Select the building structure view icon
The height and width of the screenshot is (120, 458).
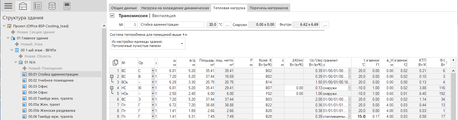click(23, 6)
